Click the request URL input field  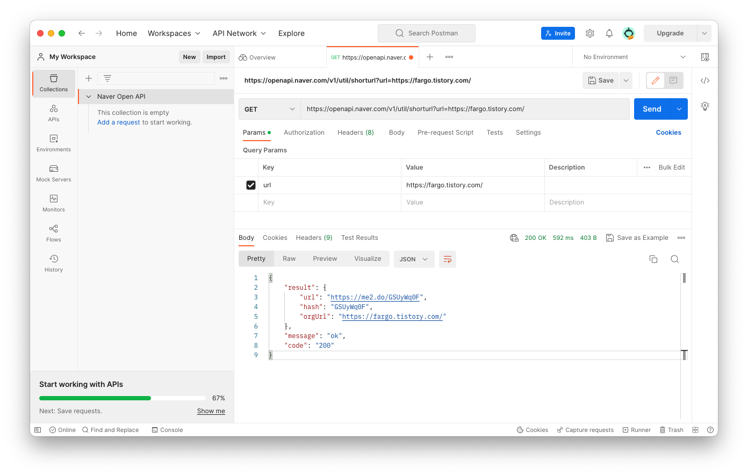[x=465, y=109]
